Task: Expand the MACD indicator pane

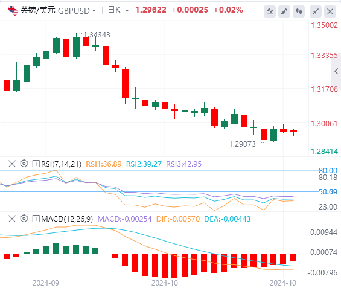Action: pyautogui.click(x=36, y=219)
